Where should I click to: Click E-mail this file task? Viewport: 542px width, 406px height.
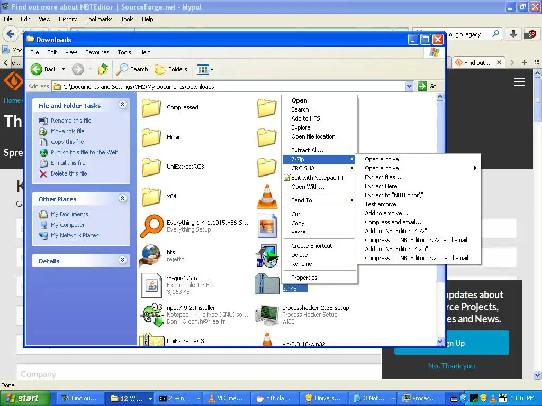[x=68, y=163]
